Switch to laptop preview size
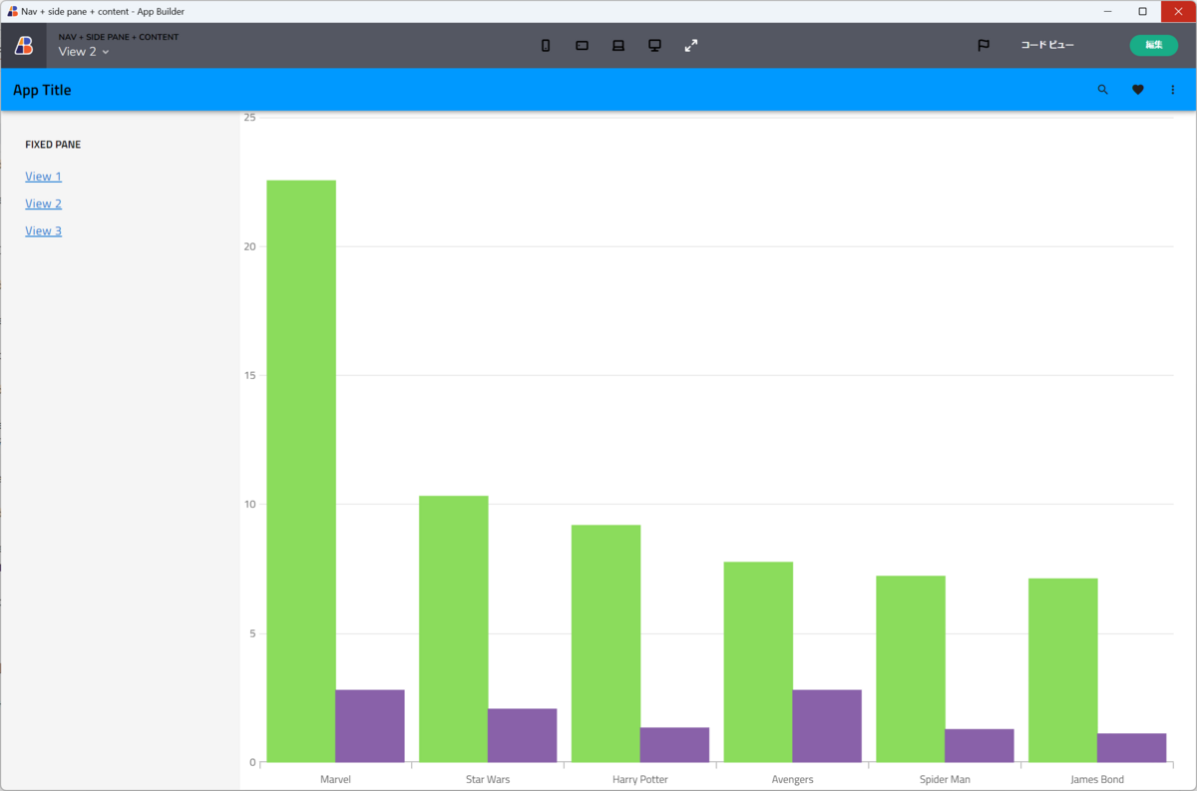 (618, 45)
